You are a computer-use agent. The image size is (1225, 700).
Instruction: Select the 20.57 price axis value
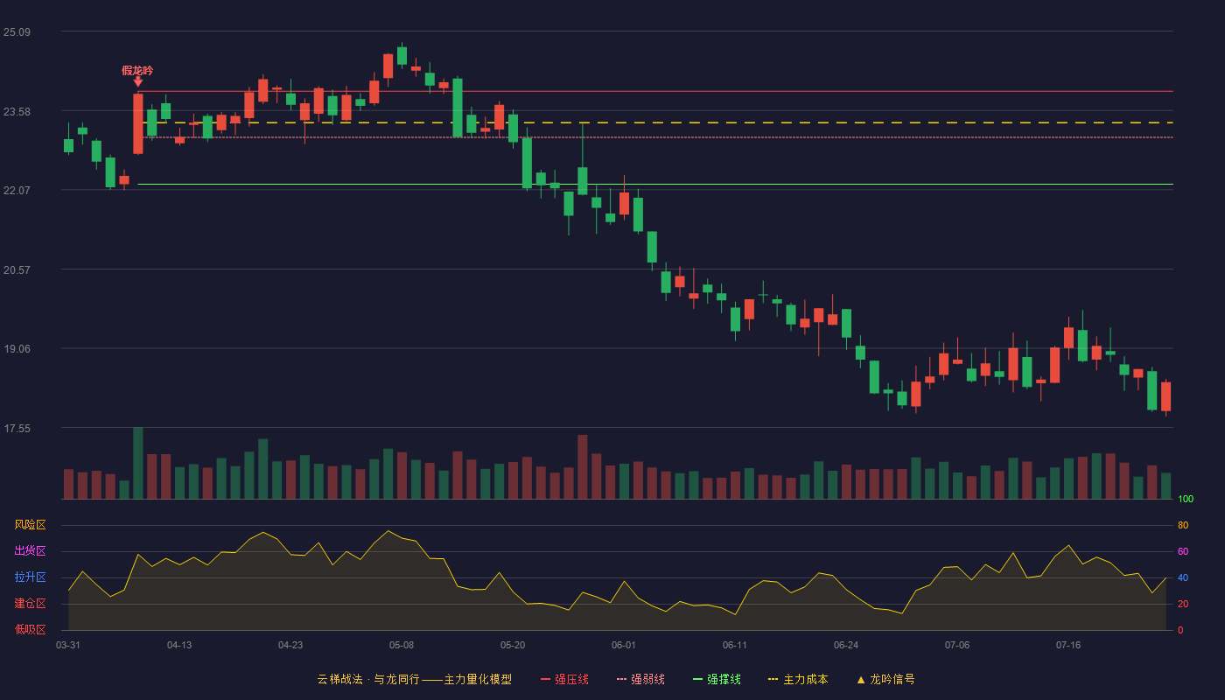17,270
